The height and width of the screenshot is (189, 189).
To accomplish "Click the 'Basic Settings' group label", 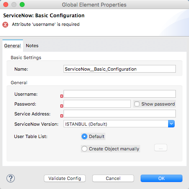I will click(26, 58).
